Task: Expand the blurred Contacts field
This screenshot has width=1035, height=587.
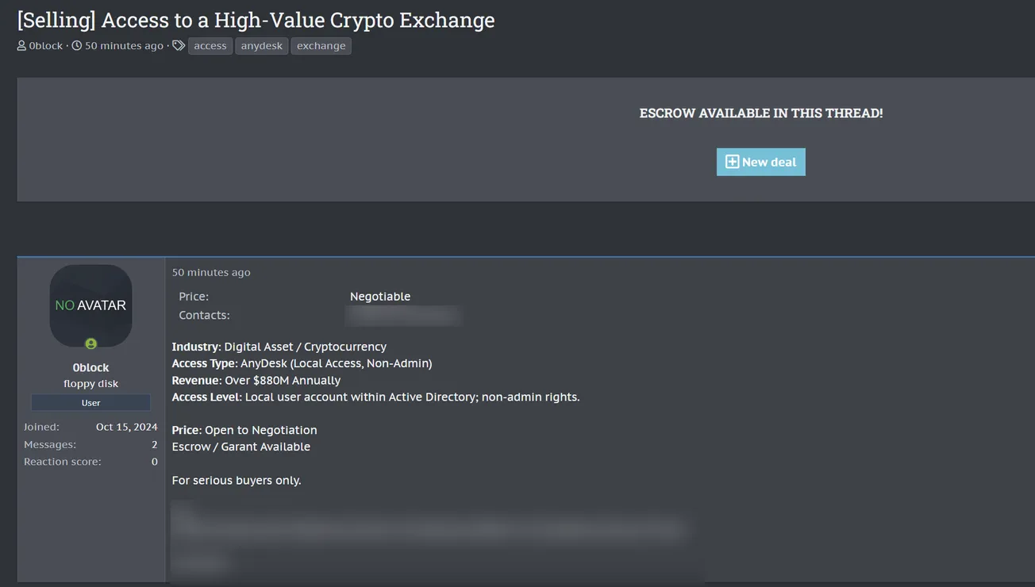Action: coord(403,315)
